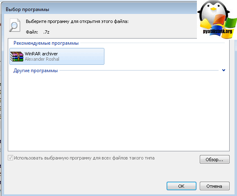Click the Другие программы group header
237x196 pixels.
tap(36, 71)
